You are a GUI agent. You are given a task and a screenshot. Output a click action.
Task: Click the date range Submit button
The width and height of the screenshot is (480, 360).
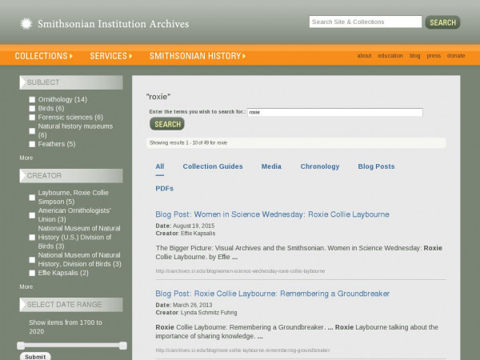tap(35, 356)
